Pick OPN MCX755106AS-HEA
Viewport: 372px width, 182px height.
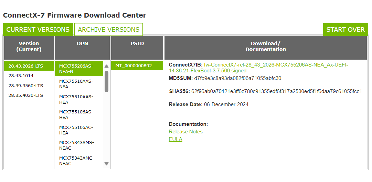pos(76,114)
